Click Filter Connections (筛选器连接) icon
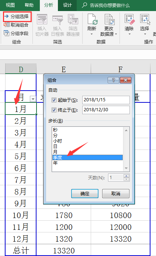The image size is (156, 256). 73,19
